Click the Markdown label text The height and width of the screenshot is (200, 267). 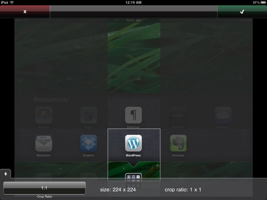(43, 155)
